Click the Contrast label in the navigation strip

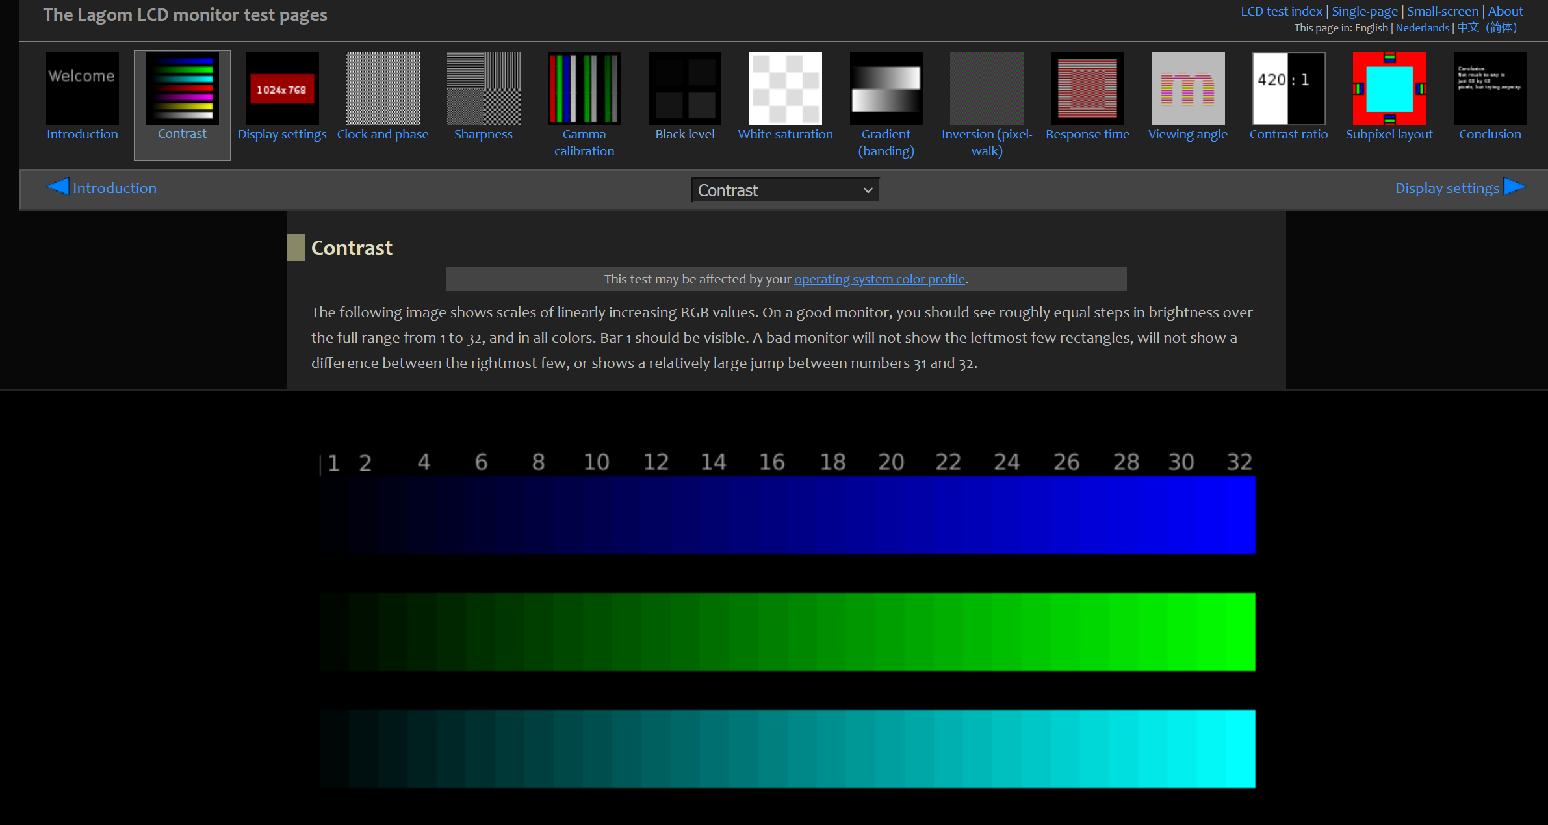[x=182, y=133]
